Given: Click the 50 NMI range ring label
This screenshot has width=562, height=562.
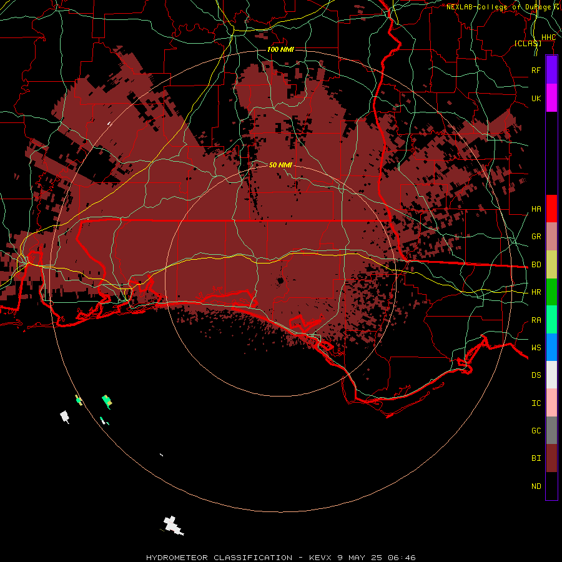Looking at the screenshot, I should [280, 165].
